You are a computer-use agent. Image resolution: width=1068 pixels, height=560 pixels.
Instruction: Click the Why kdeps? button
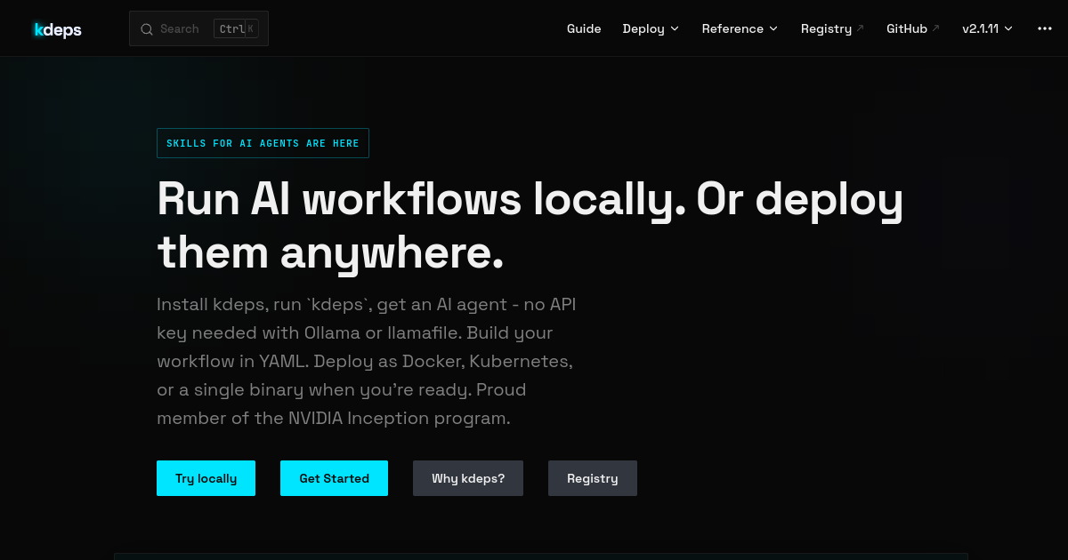click(468, 478)
